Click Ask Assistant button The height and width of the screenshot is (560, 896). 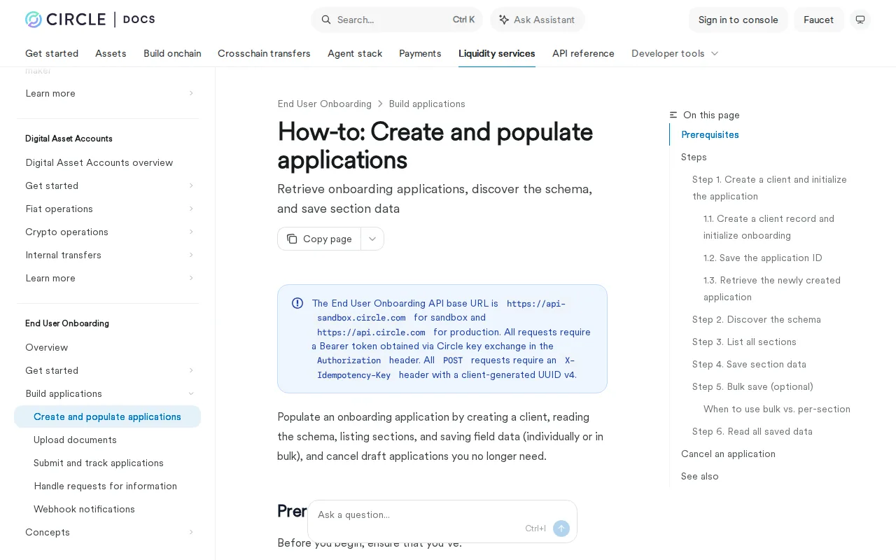(538, 20)
